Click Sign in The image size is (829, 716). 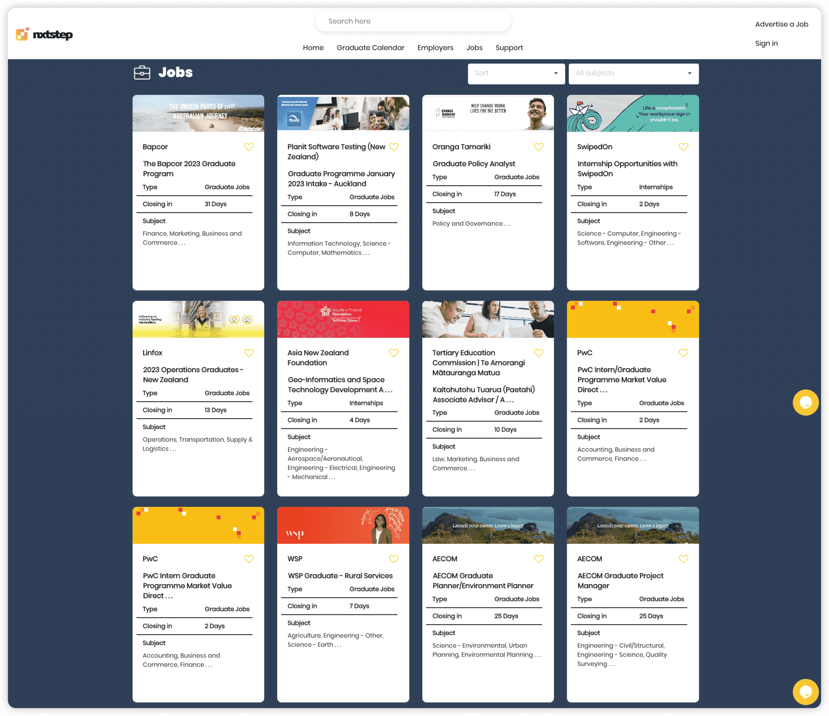pyautogui.click(x=766, y=43)
